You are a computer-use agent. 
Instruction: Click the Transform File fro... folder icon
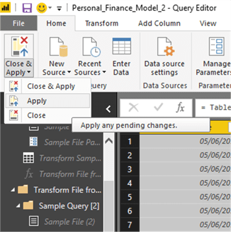tap(23, 189)
